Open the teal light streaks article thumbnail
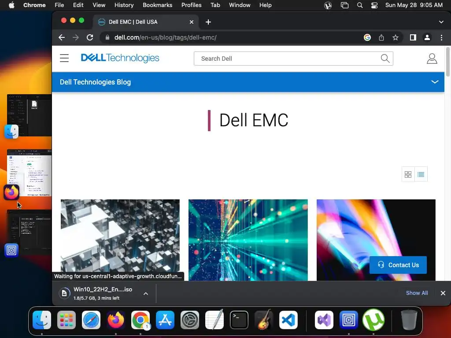 coord(248,240)
